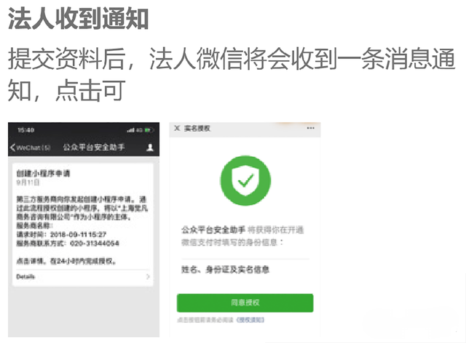Select the 创建小程序申请 message title
The height and width of the screenshot is (343, 466).
tap(43, 173)
